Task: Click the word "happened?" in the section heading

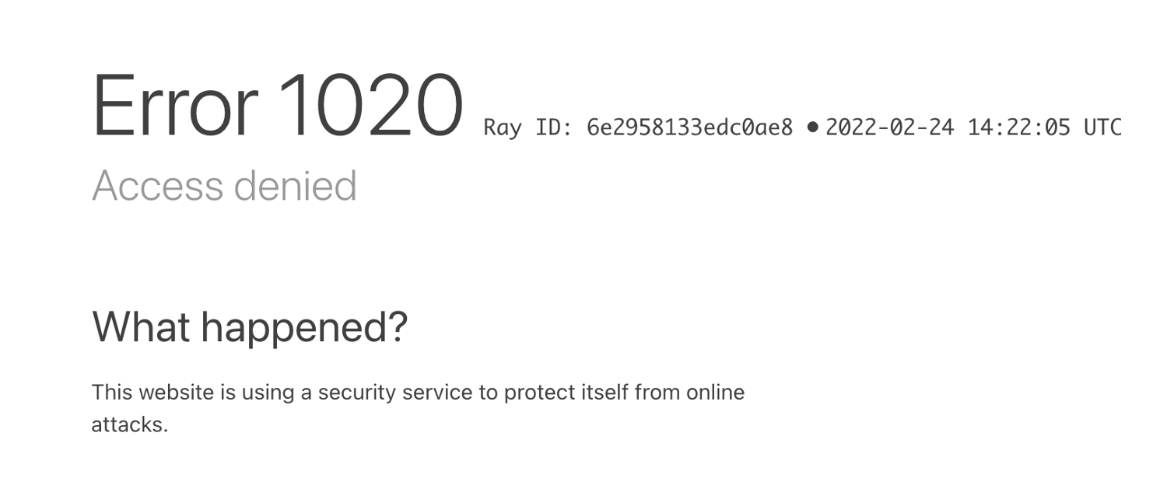Action: click(304, 328)
